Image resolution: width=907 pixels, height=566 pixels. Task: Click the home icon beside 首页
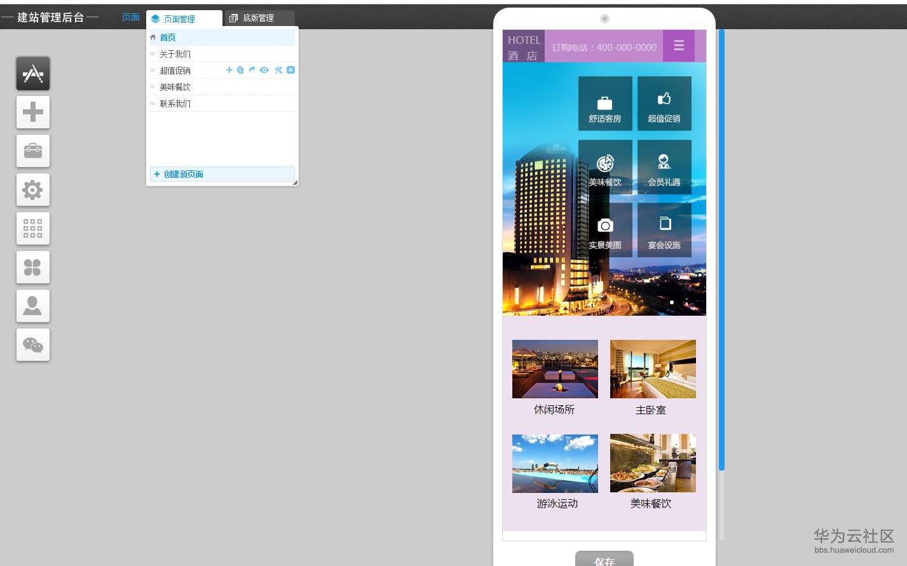tap(153, 37)
